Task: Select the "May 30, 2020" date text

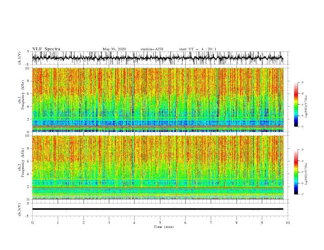Action: point(114,49)
